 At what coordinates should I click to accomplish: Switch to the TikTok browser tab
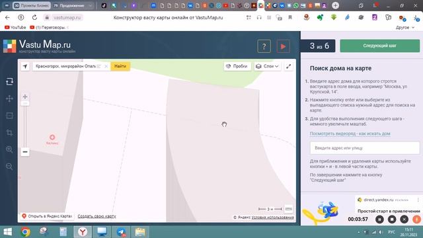tap(104, 5)
